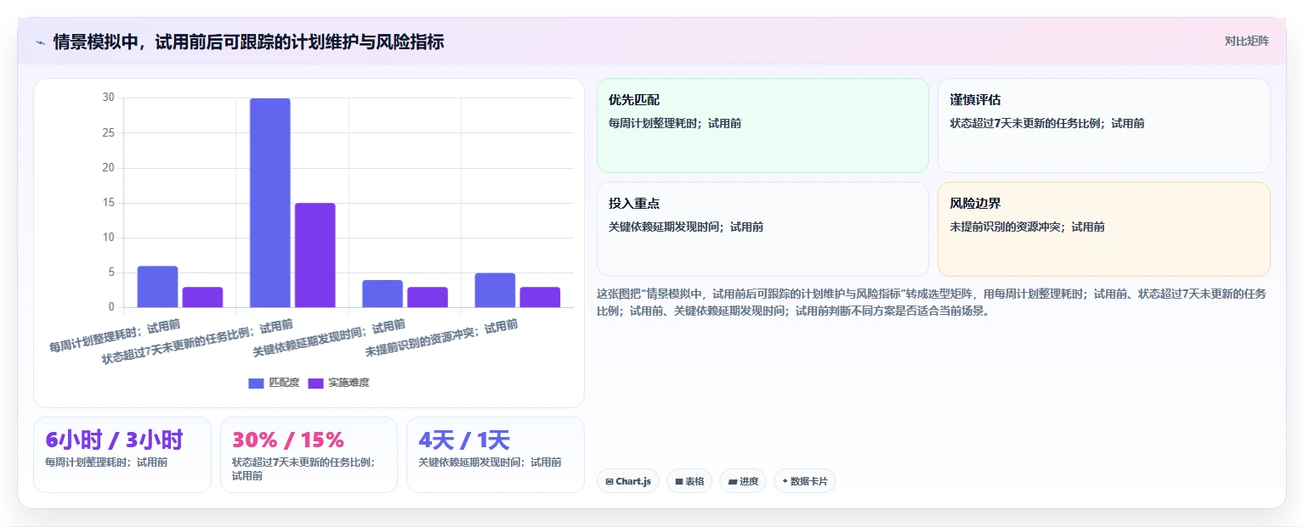Click the 实施难度 bar for 每周计划整理耗时
Viewport: 1304px width, 527px height.
[202, 297]
